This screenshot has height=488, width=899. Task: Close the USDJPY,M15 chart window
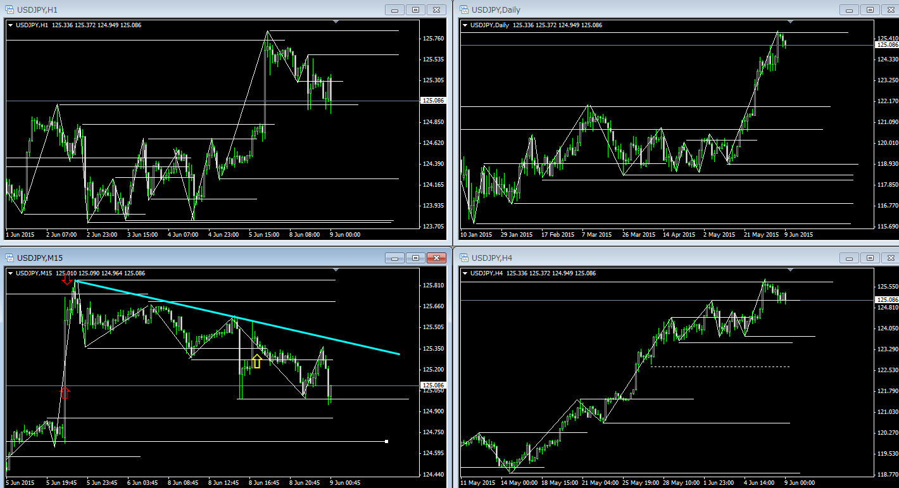pos(436,258)
